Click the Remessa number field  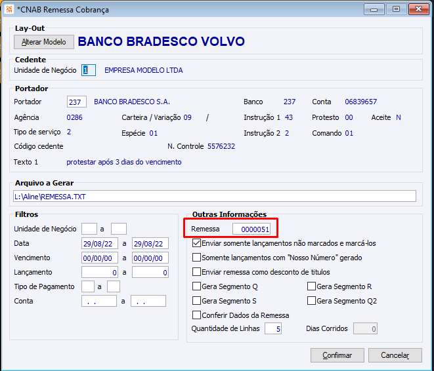(x=251, y=229)
